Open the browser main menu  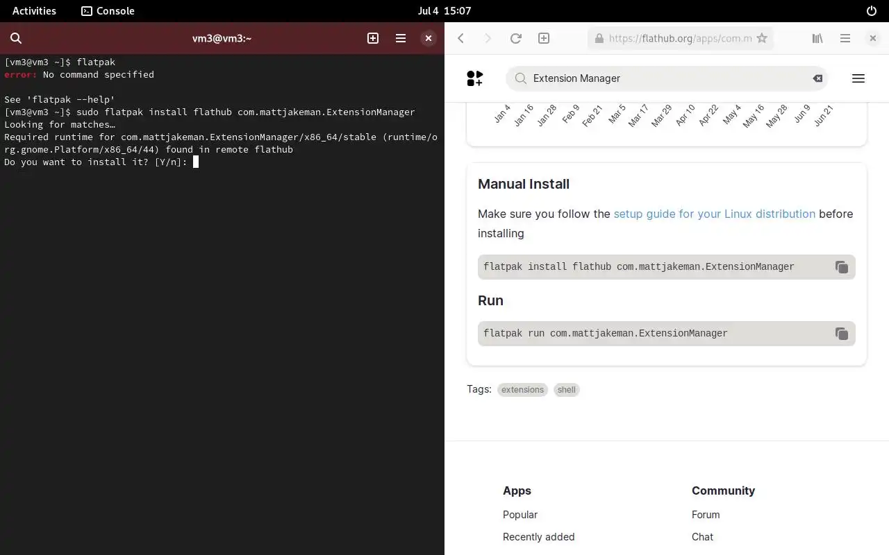click(845, 38)
